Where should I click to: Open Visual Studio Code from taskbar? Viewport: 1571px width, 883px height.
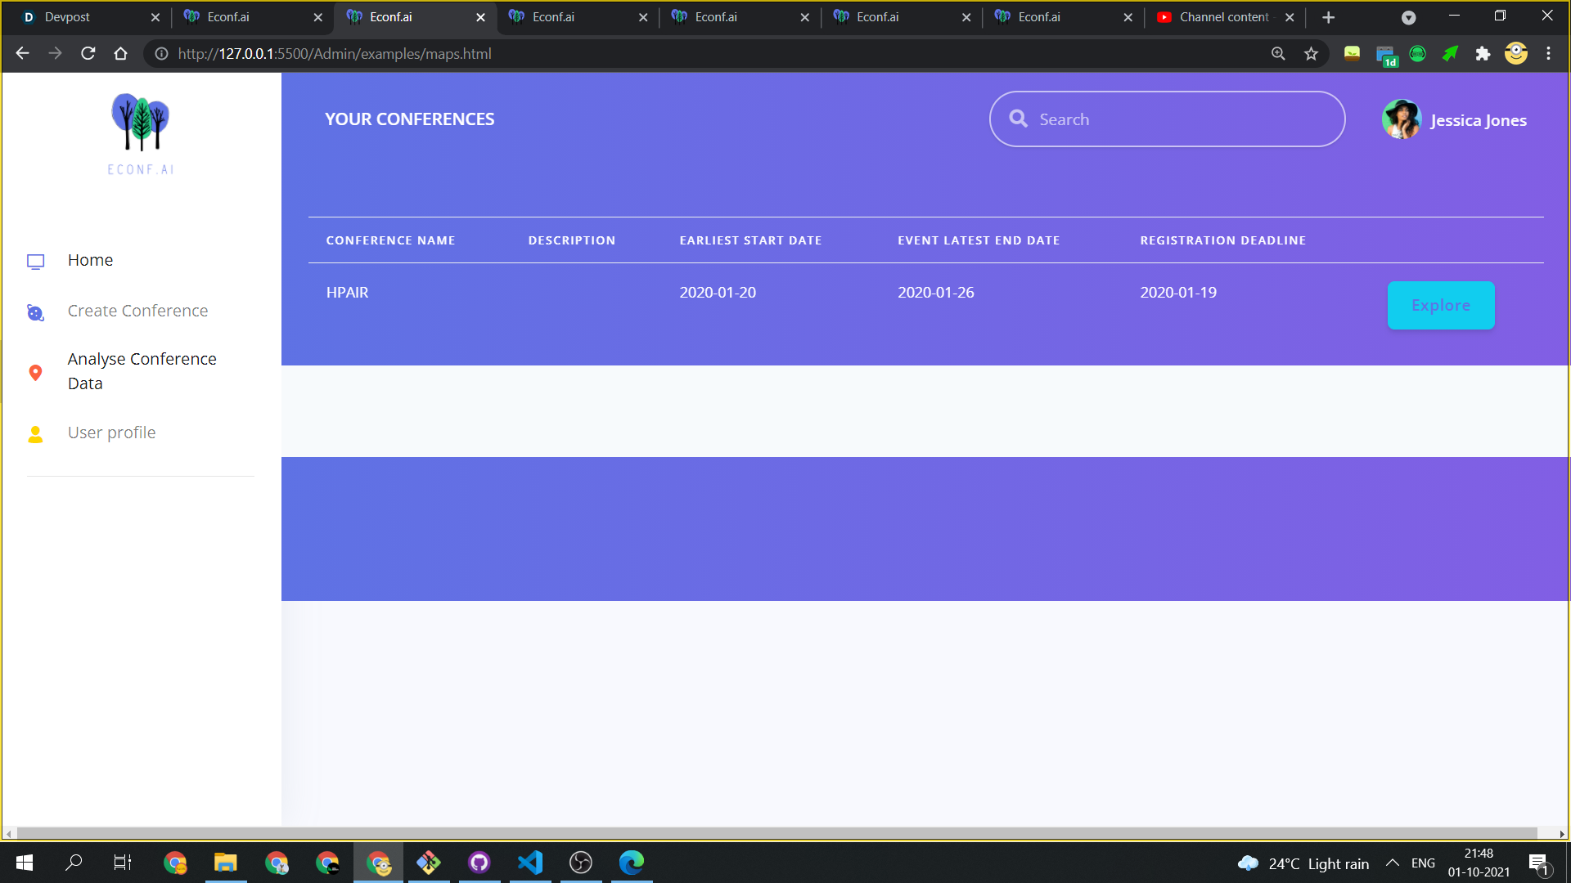pyautogui.click(x=530, y=863)
